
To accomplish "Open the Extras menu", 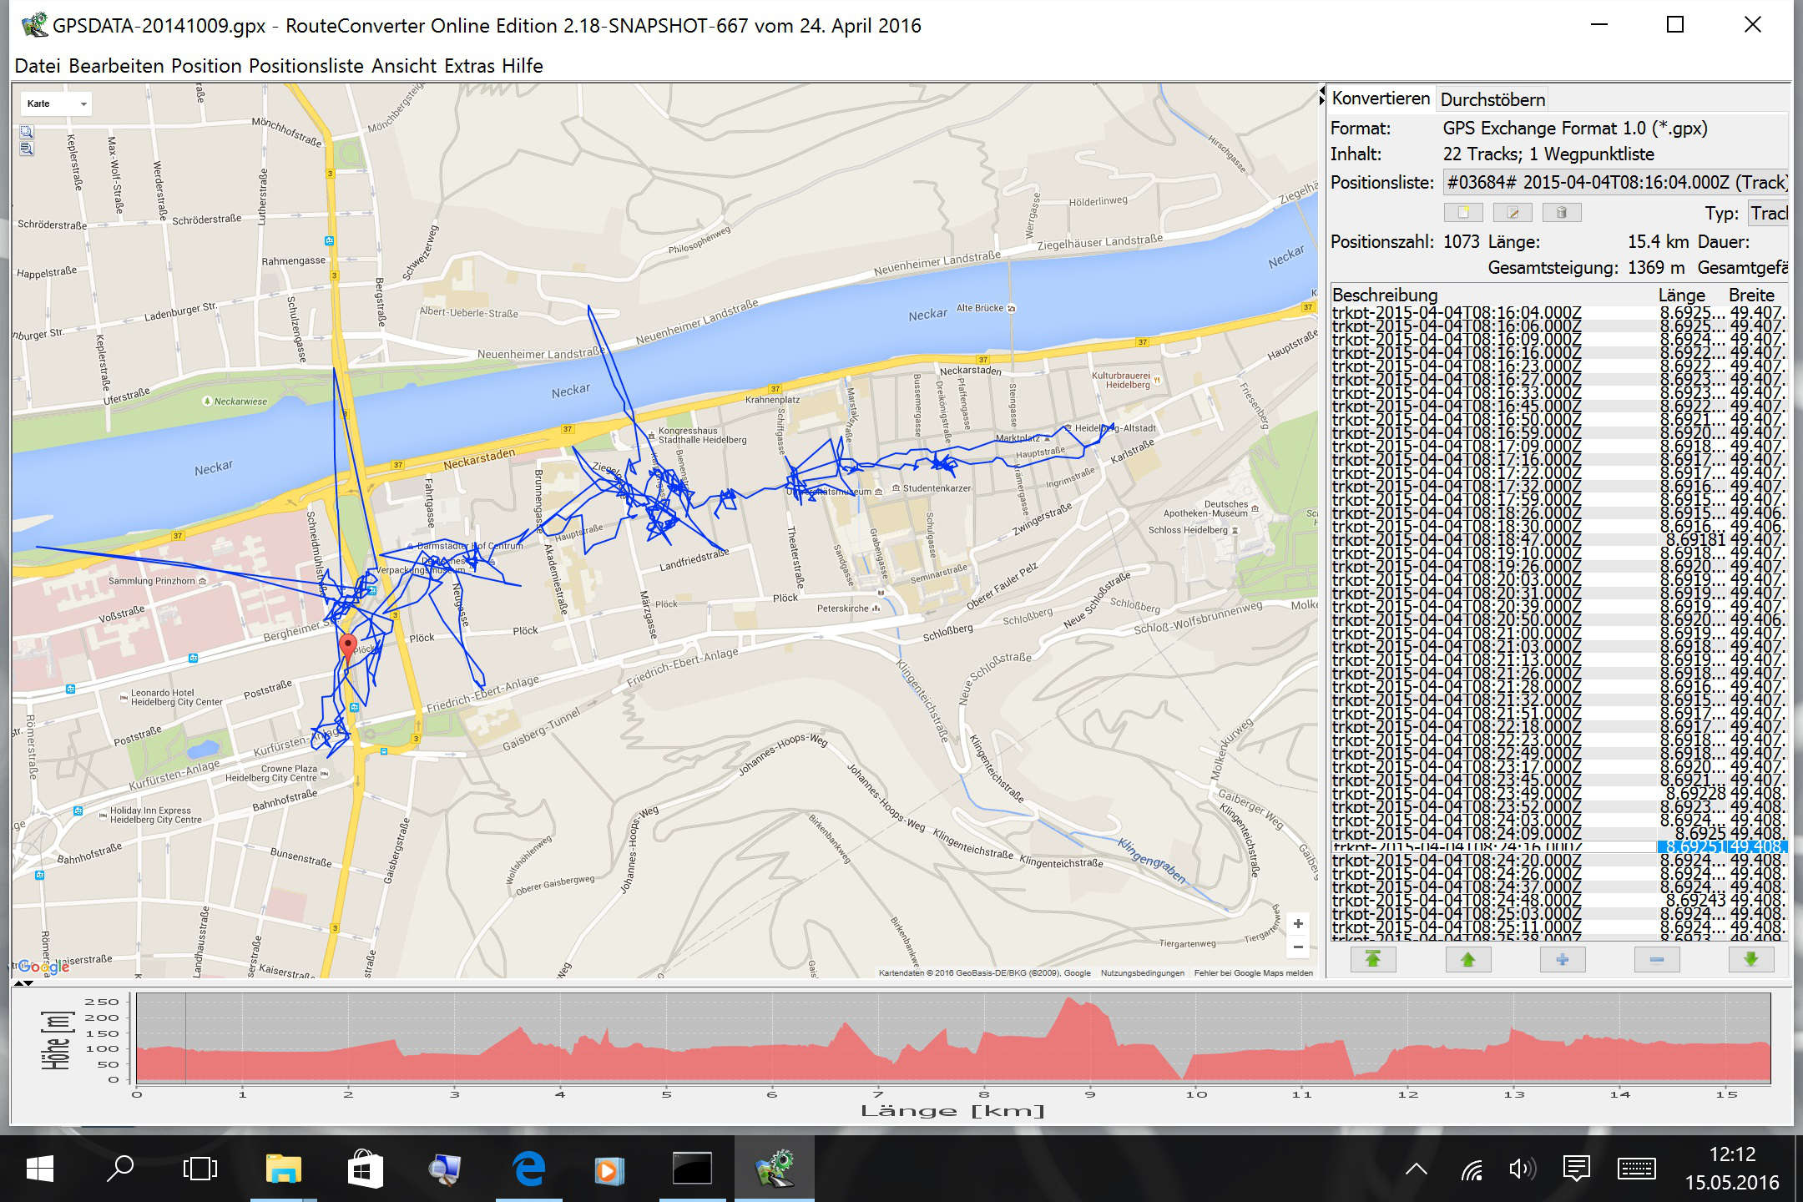I will tap(469, 66).
